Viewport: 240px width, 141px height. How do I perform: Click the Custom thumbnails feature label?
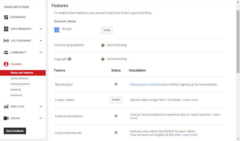pyautogui.click(x=68, y=133)
